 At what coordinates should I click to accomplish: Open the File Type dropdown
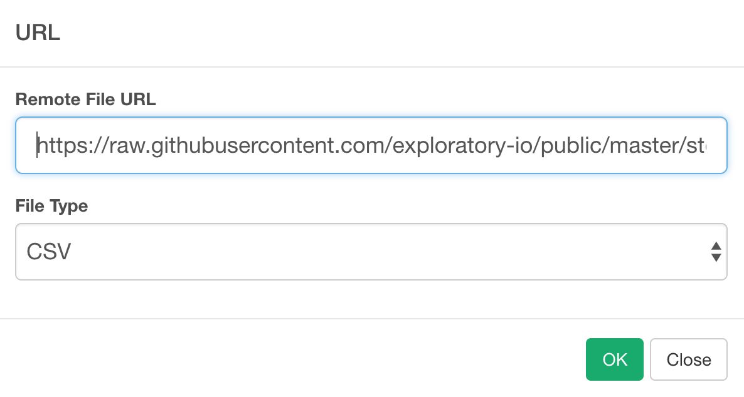371,252
